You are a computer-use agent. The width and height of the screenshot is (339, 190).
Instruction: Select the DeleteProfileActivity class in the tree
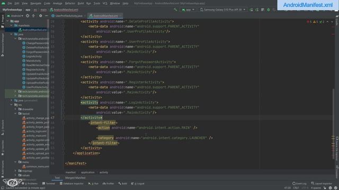point(35,47)
